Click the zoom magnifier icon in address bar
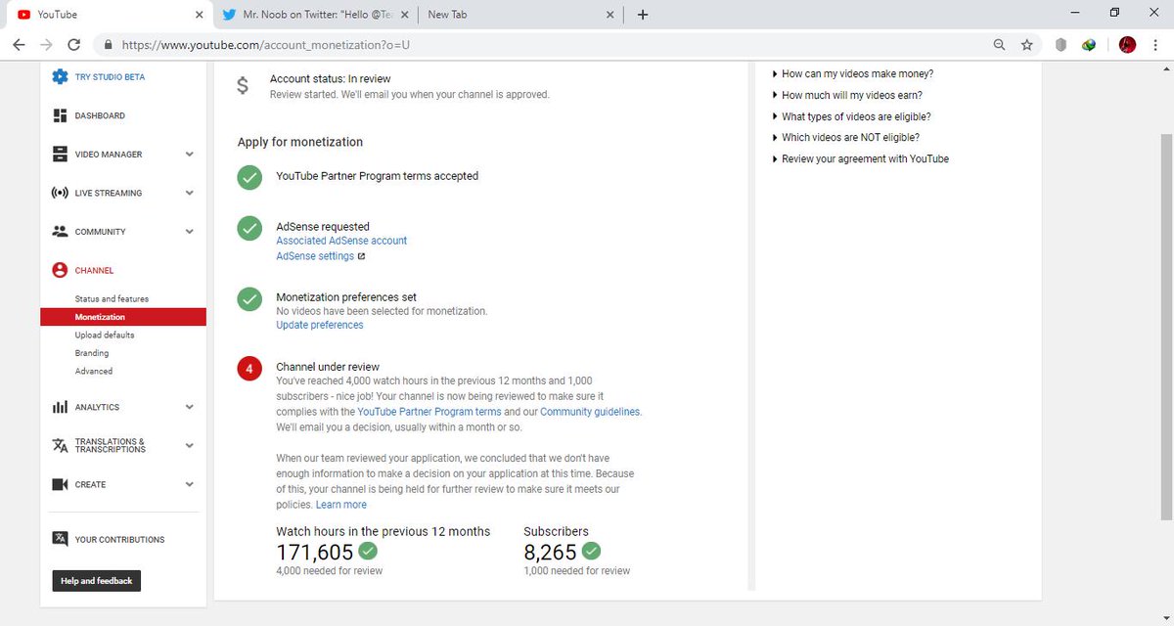This screenshot has width=1174, height=626. pos(999,44)
